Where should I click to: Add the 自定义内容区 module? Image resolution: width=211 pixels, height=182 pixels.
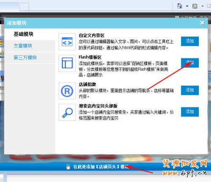190,41
